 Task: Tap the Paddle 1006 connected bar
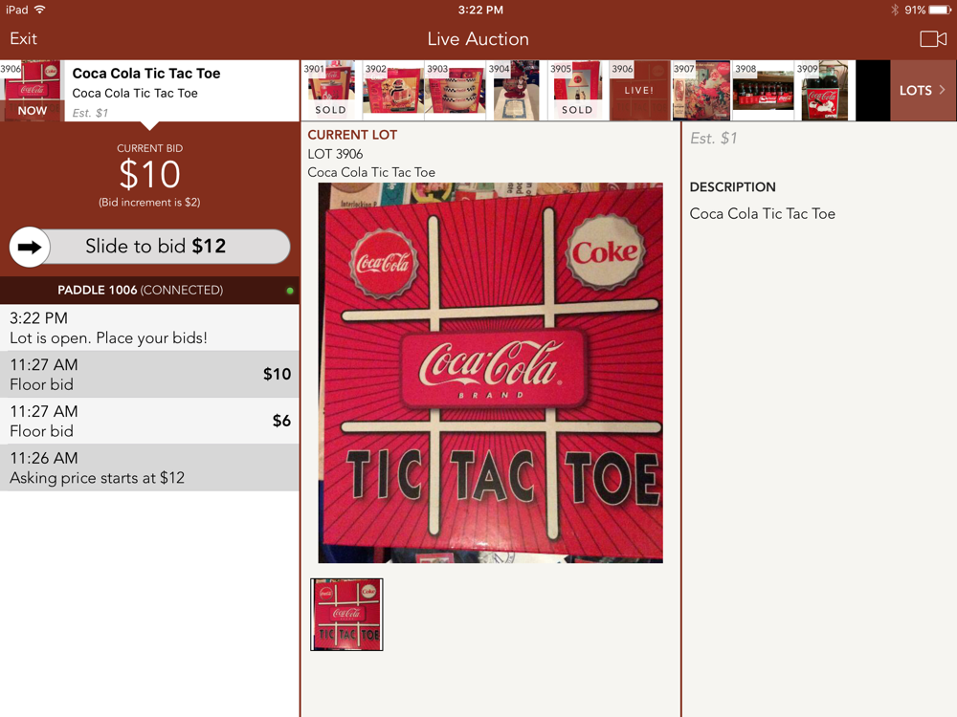point(149,291)
